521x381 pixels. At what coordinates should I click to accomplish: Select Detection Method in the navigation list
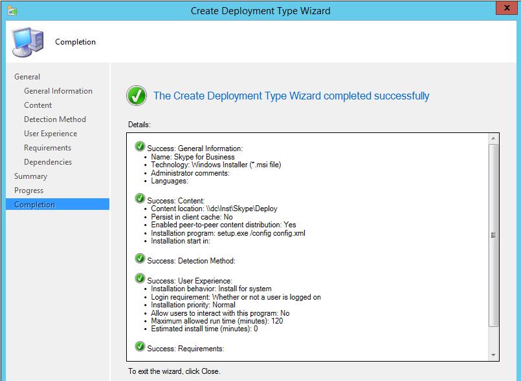tap(55, 119)
